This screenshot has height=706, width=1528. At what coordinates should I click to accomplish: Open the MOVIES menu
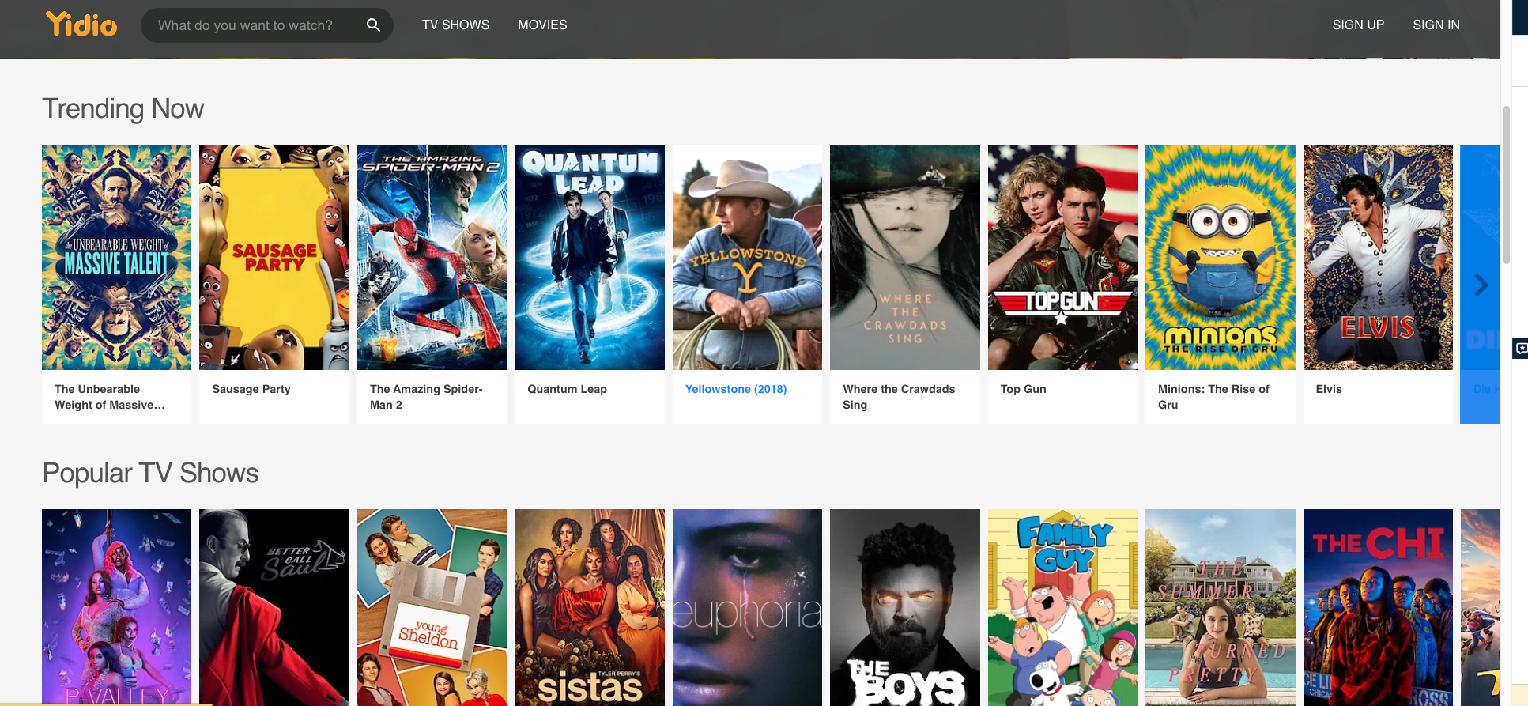click(x=542, y=25)
